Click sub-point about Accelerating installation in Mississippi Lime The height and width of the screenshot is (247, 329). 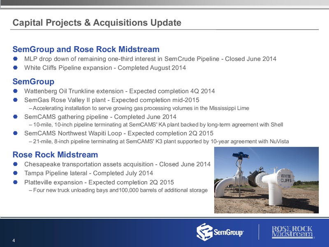point(139,108)
